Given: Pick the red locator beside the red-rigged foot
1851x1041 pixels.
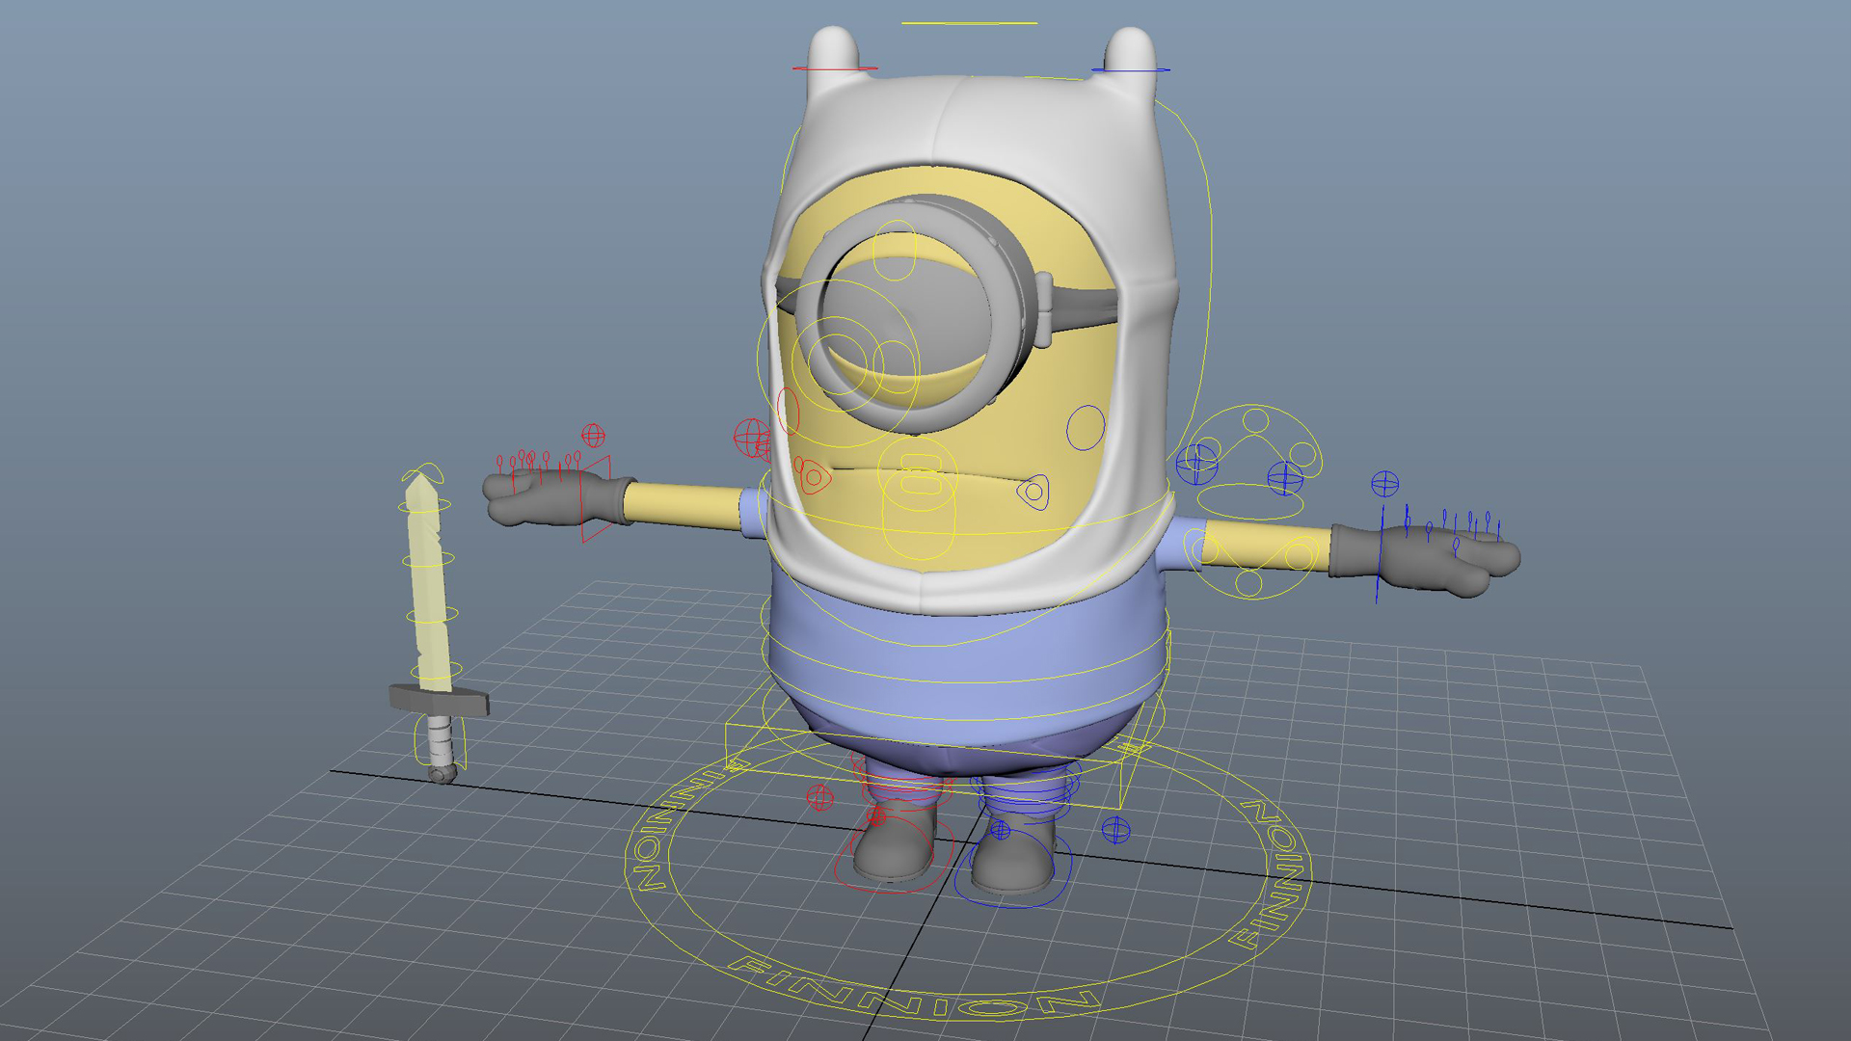Looking at the screenshot, I should pos(819,797).
